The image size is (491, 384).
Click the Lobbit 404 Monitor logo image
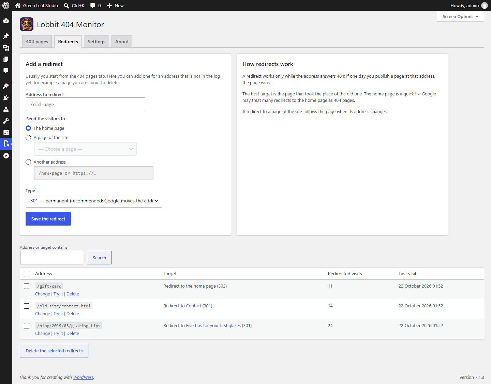click(27, 24)
